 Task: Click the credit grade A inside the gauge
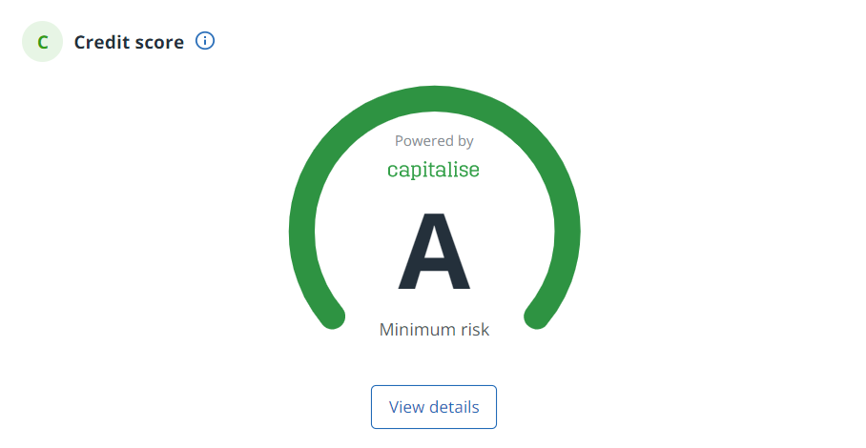[x=434, y=252]
